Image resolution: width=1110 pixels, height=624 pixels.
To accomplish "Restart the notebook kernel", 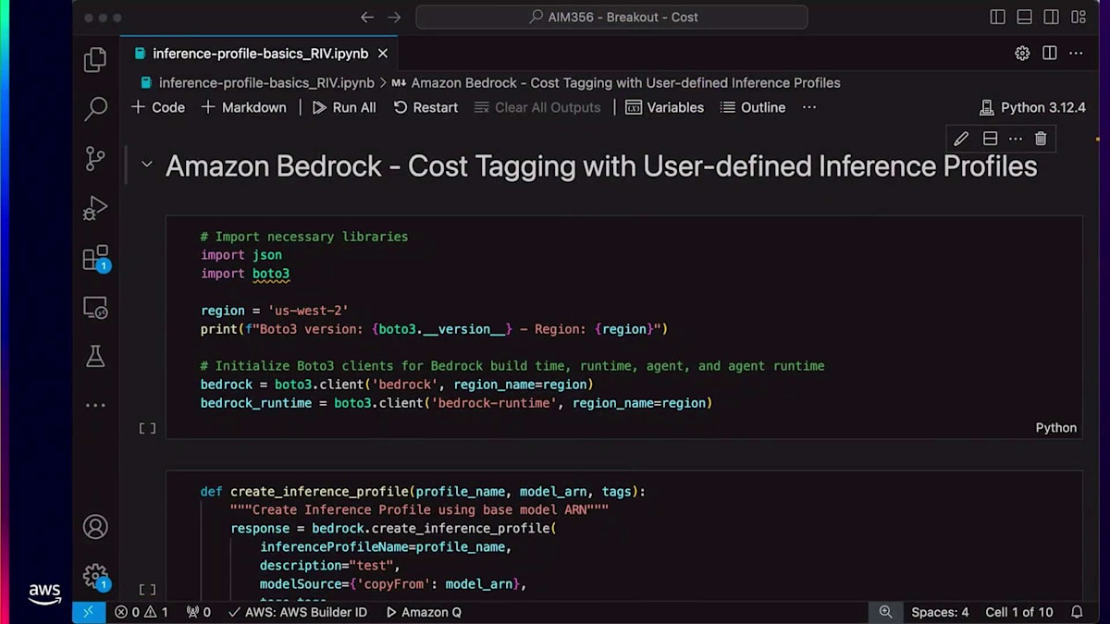I will (x=425, y=107).
